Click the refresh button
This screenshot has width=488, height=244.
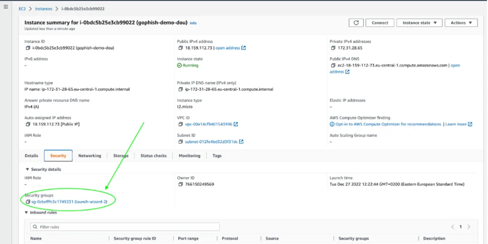click(x=356, y=23)
